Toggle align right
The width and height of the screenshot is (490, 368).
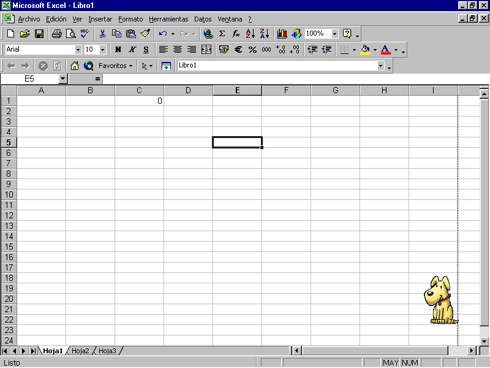tap(192, 50)
